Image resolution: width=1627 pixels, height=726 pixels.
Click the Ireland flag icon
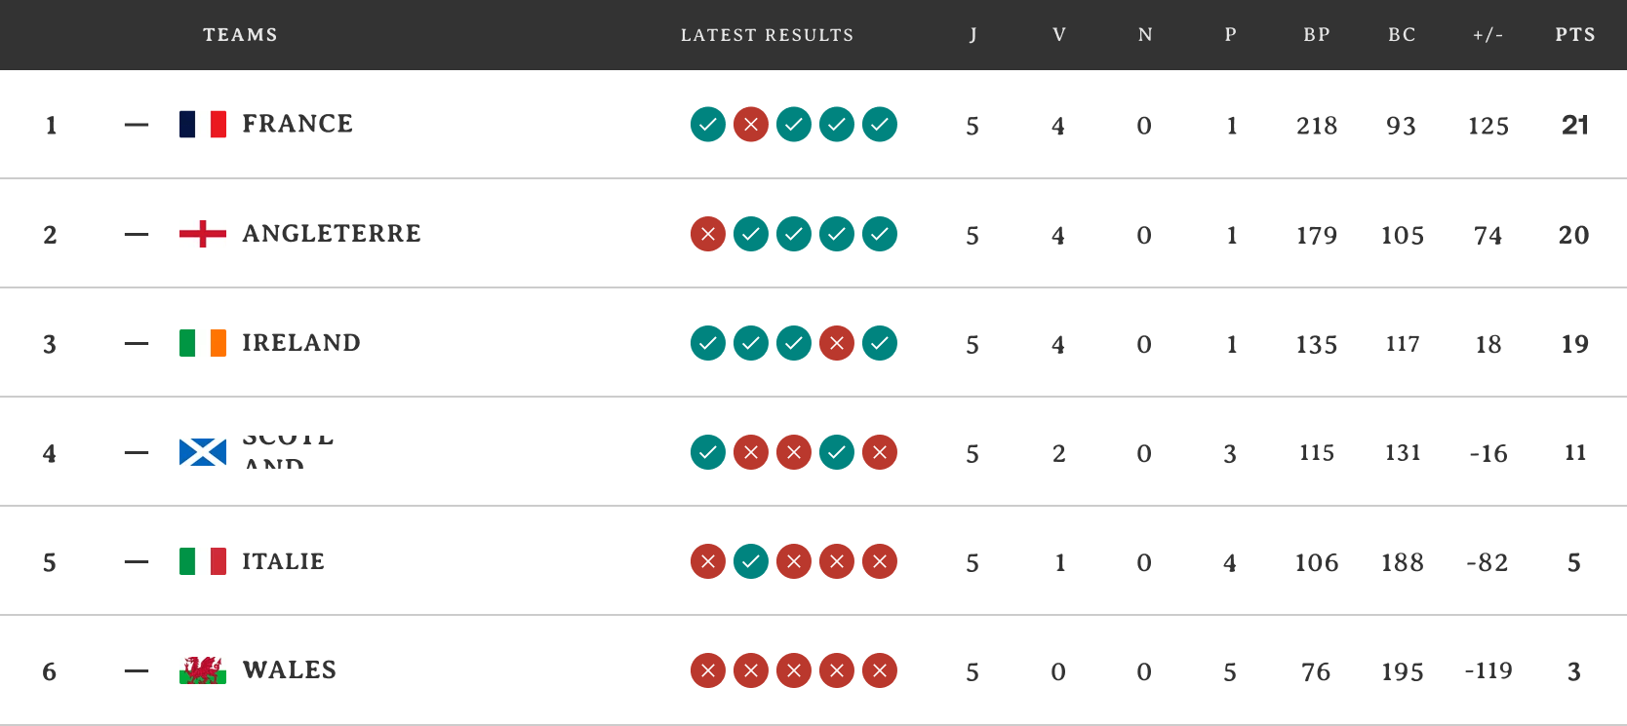(x=203, y=343)
